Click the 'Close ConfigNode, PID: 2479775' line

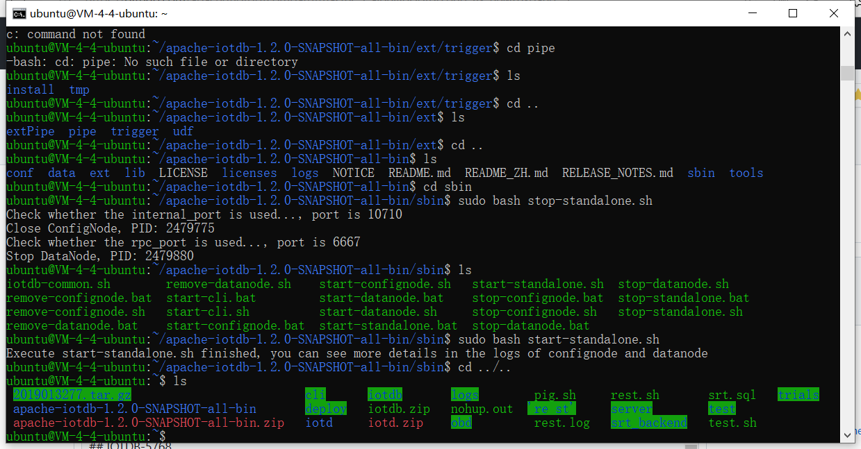point(110,228)
